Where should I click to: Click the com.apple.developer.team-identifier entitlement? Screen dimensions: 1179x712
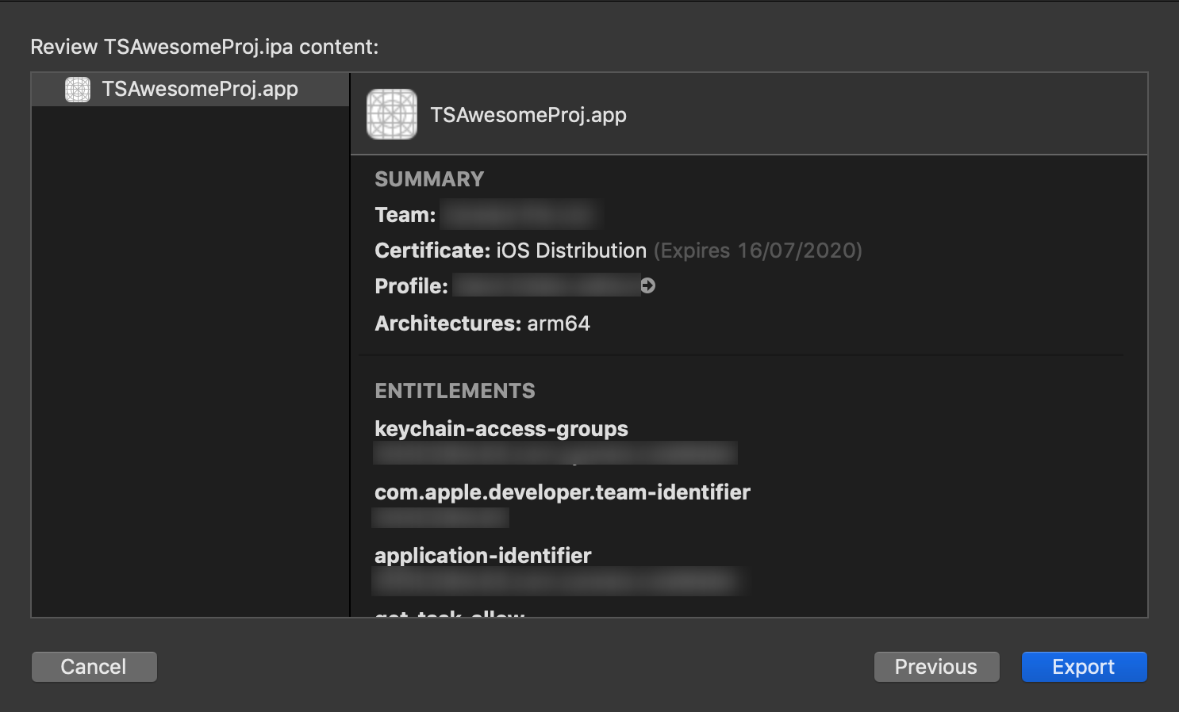pos(563,492)
